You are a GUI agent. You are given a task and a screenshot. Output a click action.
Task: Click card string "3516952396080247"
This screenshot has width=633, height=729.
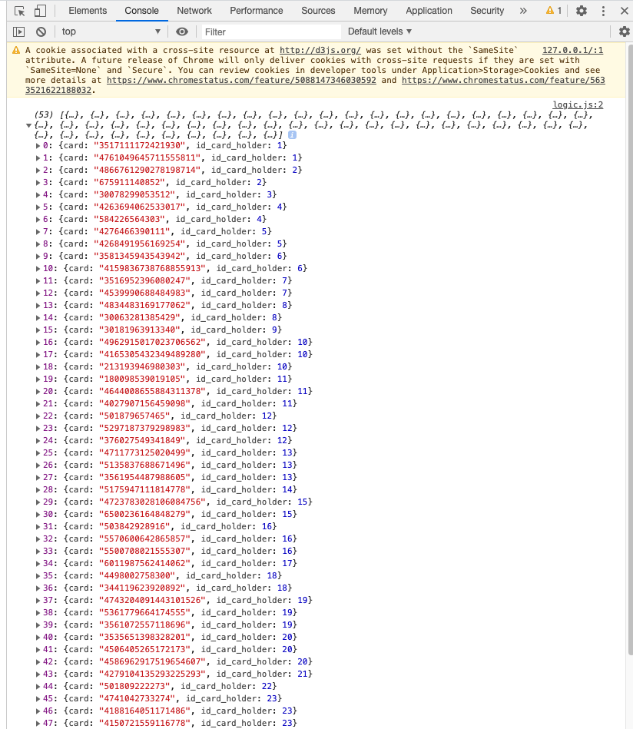pyautogui.click(x=144, y=281)
